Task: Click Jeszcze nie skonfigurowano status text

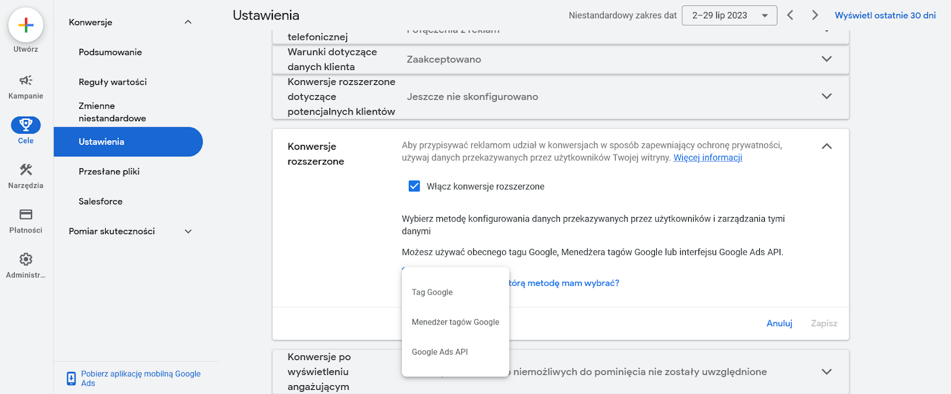Action: 473,96
